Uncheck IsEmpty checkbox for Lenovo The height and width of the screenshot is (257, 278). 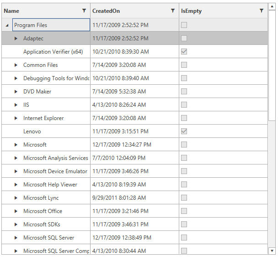pyautogui.click(x=184, y=131)
